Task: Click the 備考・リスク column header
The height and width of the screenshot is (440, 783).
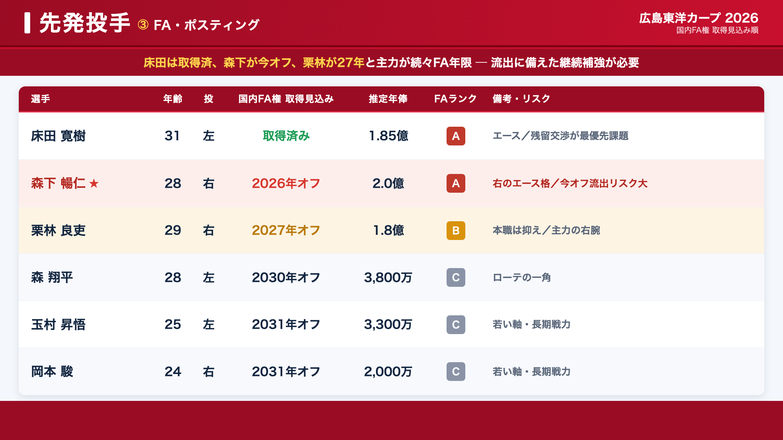Action: [521, 99]
